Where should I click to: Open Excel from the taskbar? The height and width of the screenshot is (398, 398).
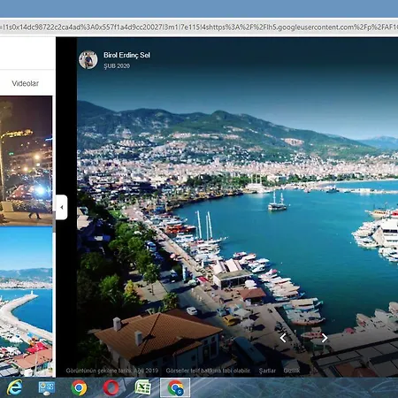(143, 387)
